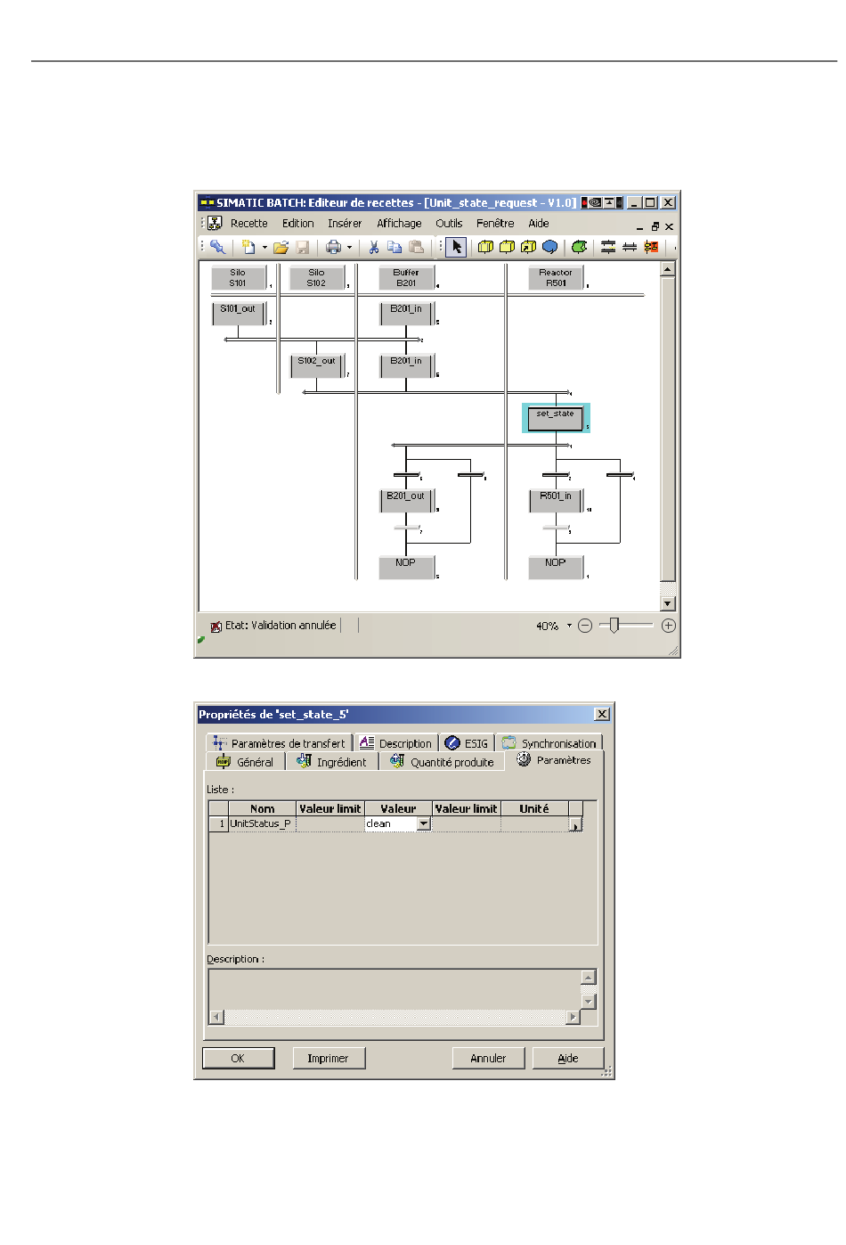Click the validation status icon in the status bar
Viewport: 846px width, 1245px height.
pos(216,627)
